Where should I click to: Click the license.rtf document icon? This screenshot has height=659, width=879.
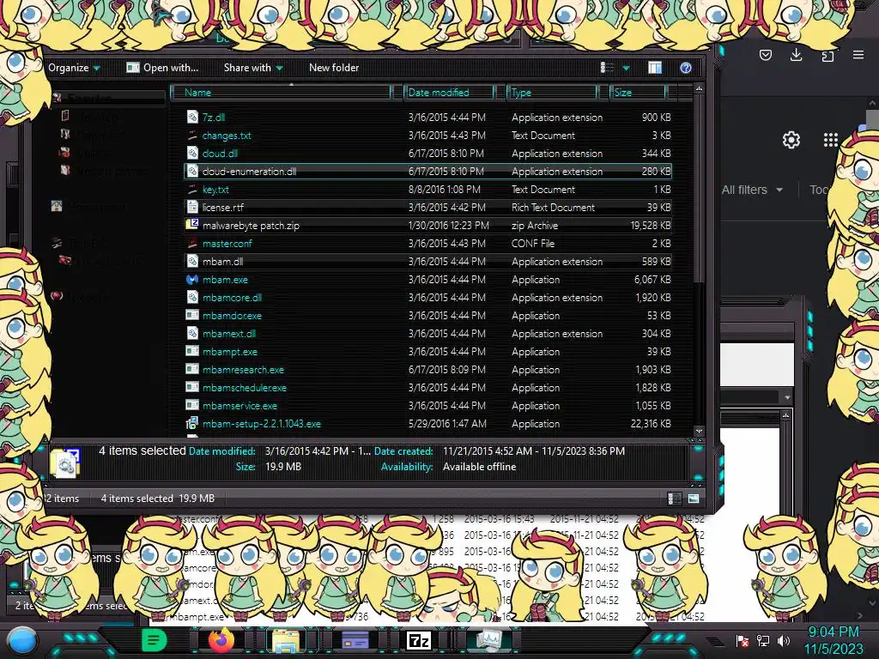[192, 207]
